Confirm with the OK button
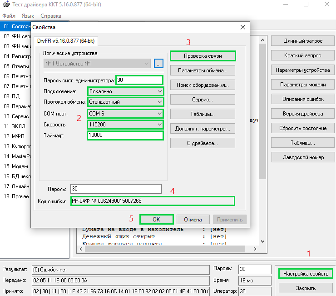The width and height of the screenshot is (336, 296). coord(157,219)
